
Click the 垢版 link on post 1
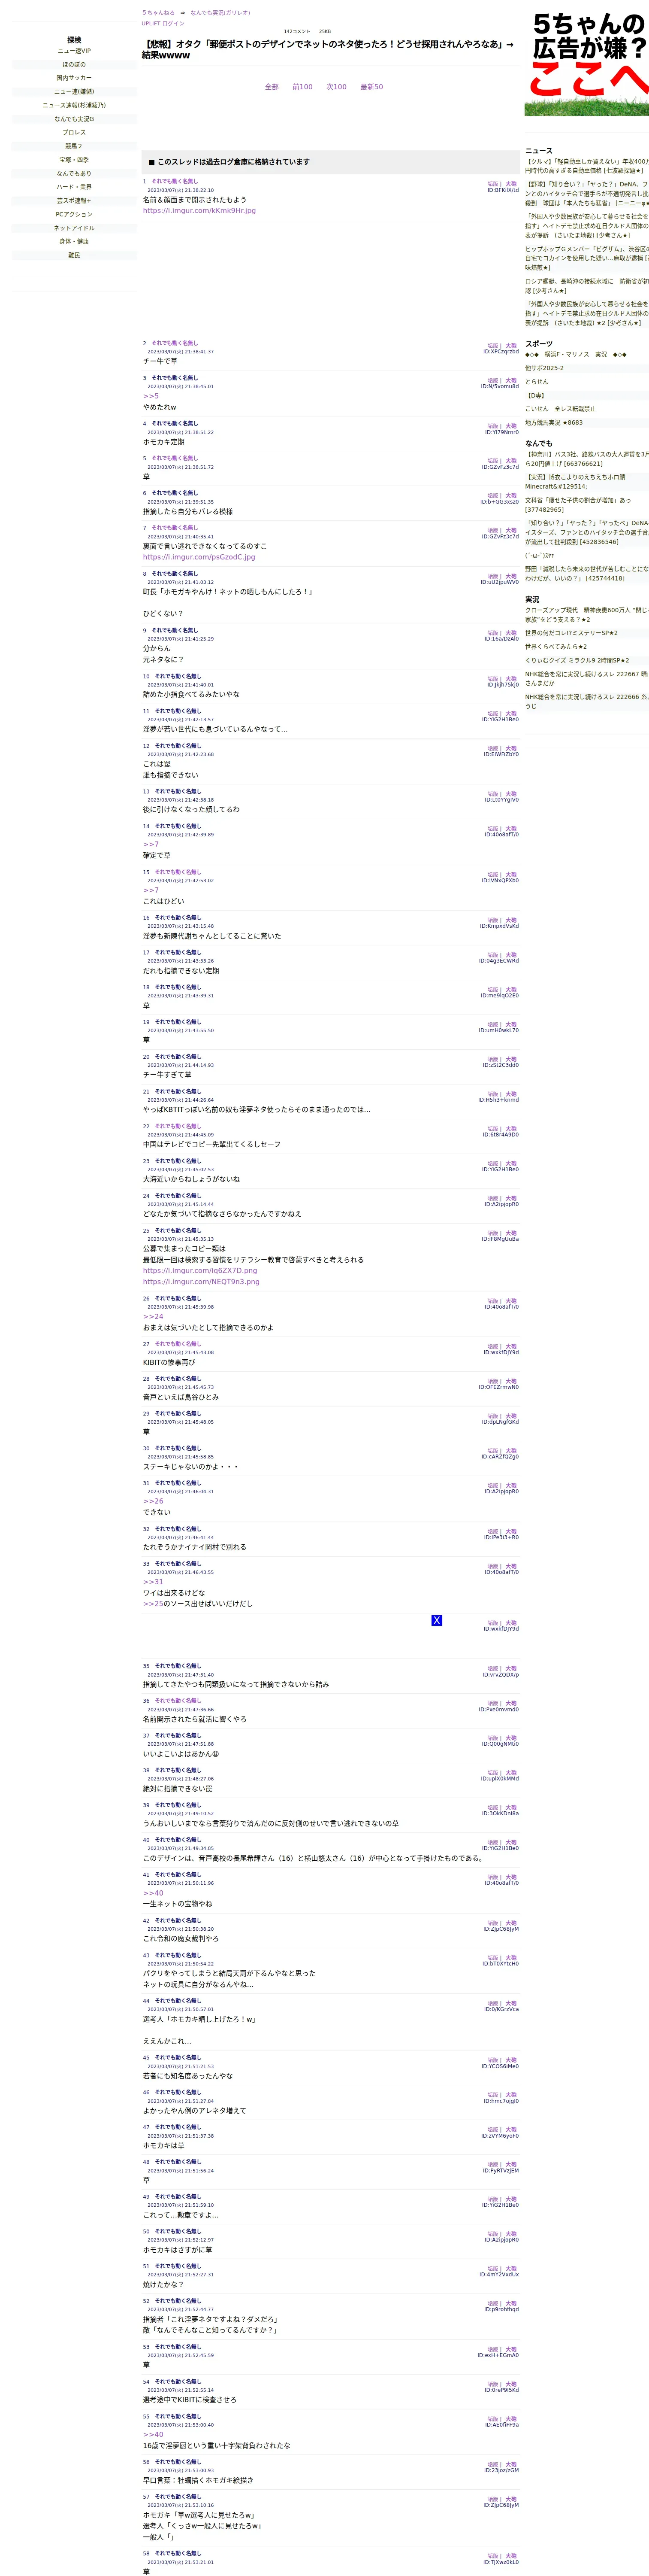click(492, 184)
